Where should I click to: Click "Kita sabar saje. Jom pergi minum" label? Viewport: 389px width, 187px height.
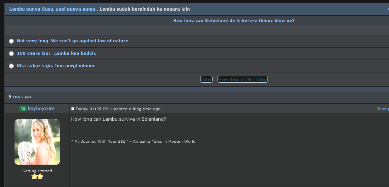[x=56, y=66]
